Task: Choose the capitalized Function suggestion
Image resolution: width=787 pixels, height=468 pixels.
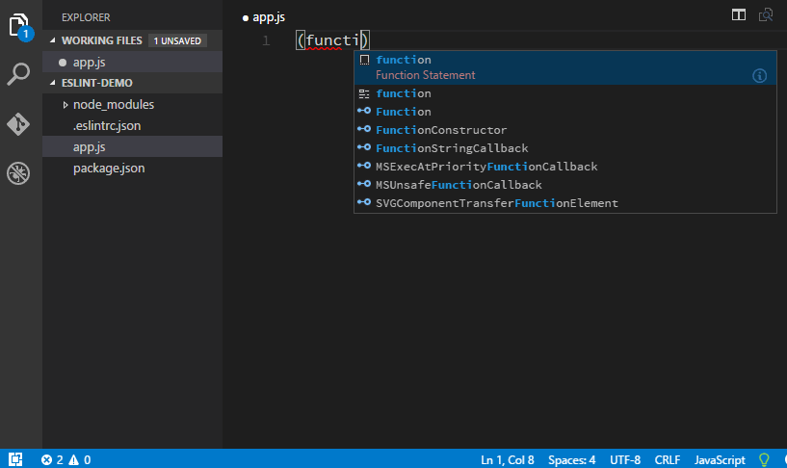Action: point(565,112)
